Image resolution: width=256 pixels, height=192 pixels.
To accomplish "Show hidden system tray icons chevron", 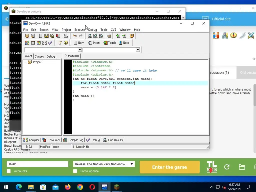I will (x=211, y=187).
